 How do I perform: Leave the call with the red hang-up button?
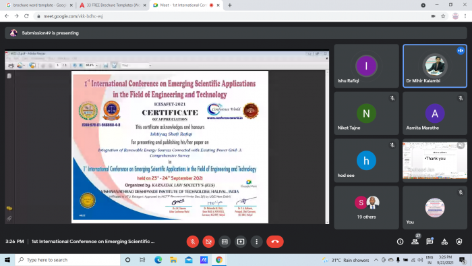coord(275,242)
